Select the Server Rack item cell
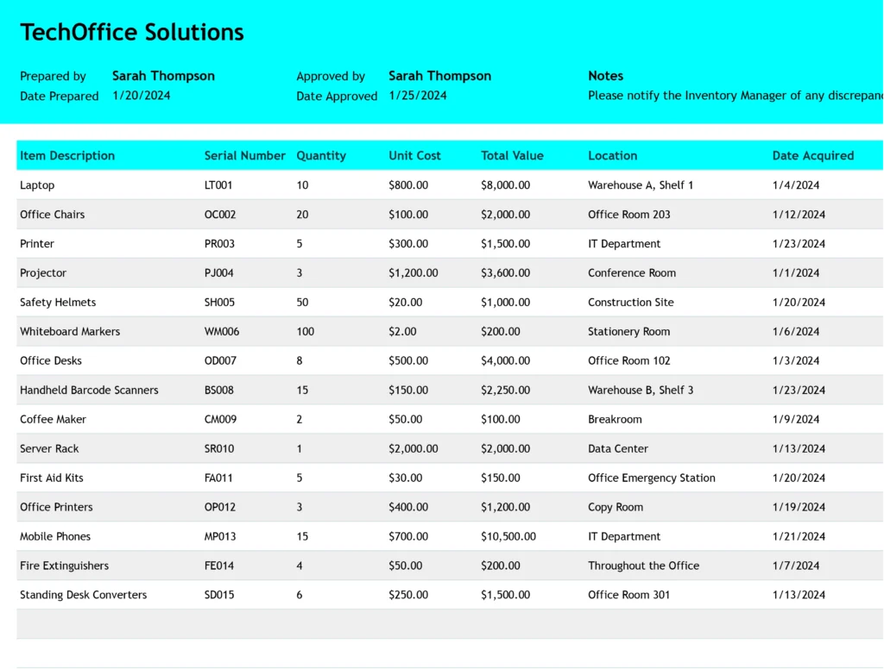The width and height of the screenshot is (884, 669). pos(49,449)
